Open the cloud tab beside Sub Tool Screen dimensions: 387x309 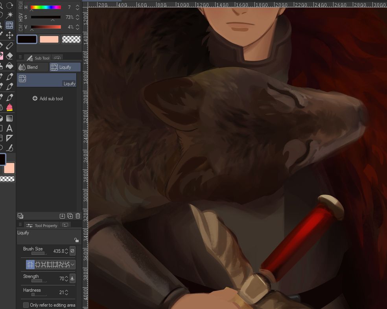click(57, 58)
